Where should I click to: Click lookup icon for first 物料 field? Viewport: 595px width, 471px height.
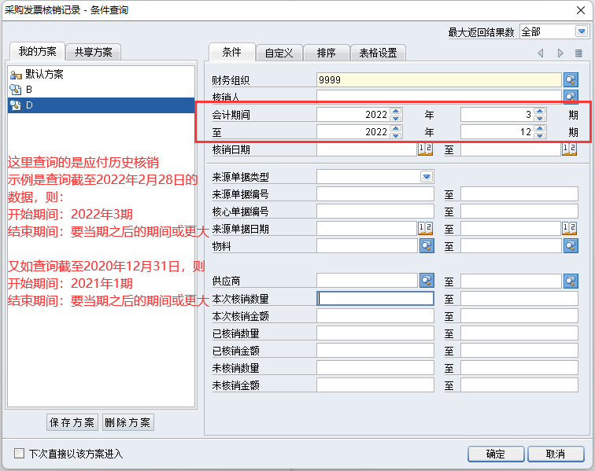pos(427,246)
